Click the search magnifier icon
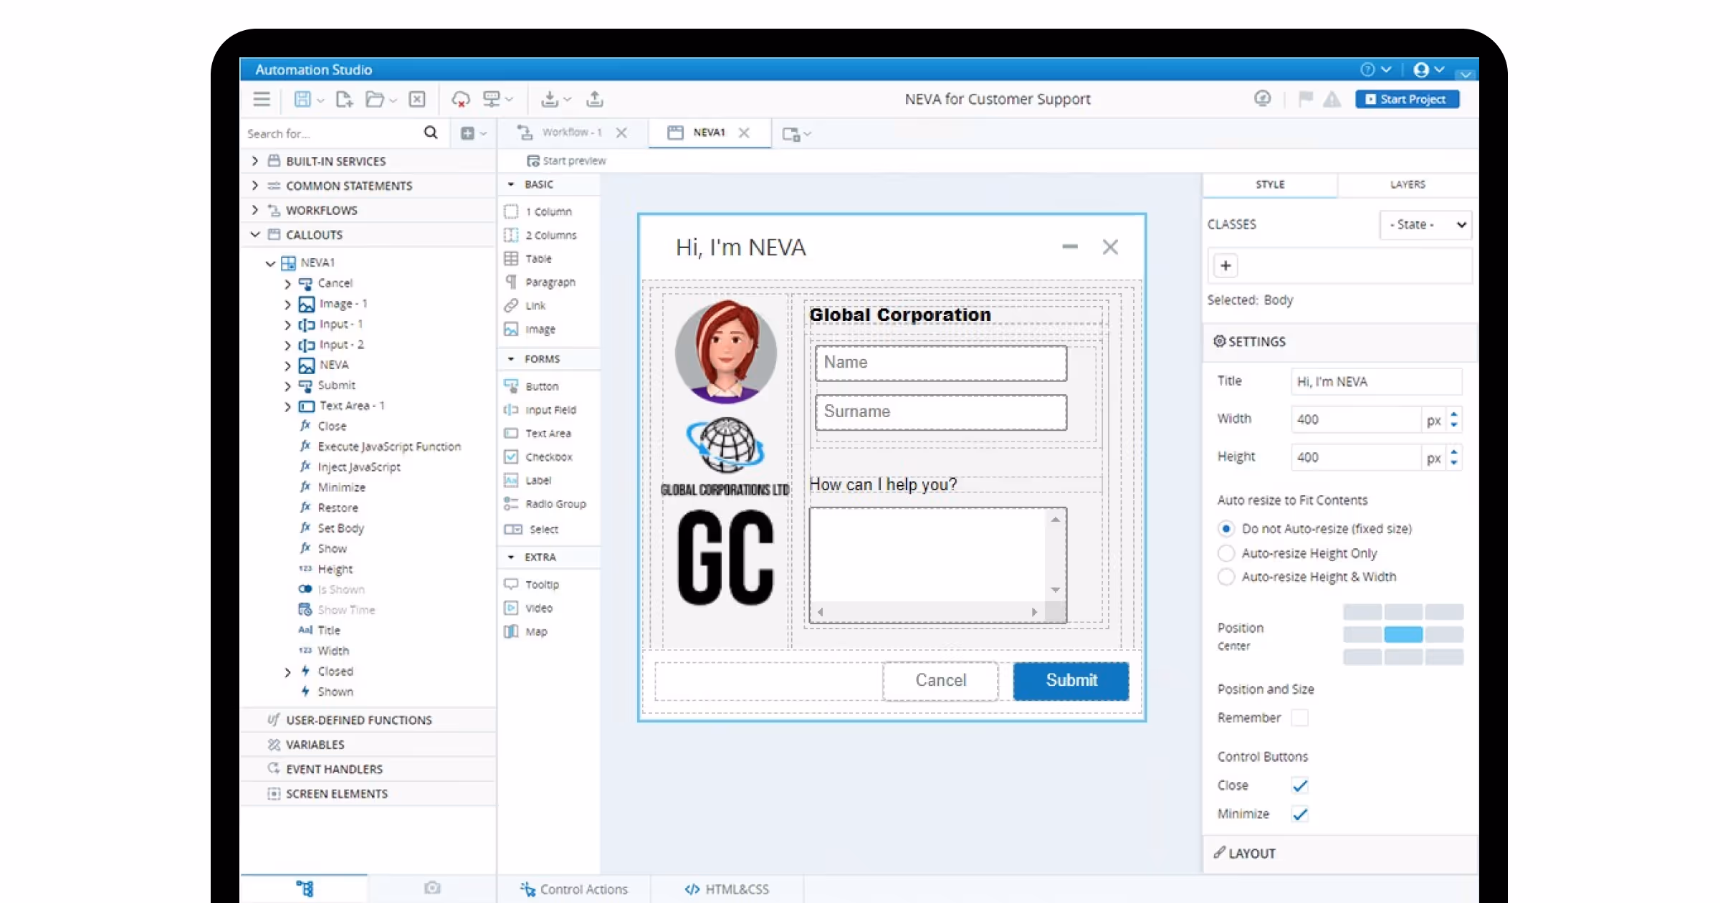 click(431, 133)
